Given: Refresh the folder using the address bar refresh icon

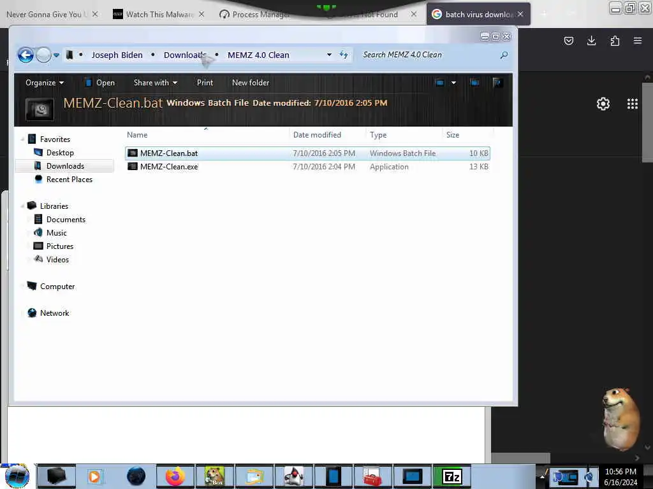Looking at the screenshot, I should [x=344, y=55].
